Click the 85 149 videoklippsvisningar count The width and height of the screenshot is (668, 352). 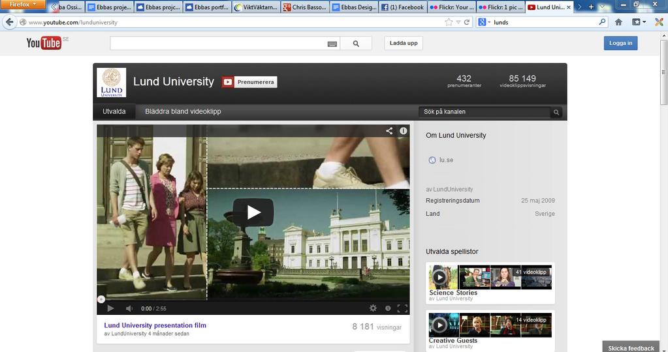(x=522, y=81)
